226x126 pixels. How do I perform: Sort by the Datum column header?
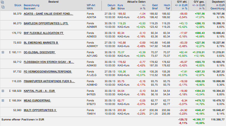pos(111,6)
